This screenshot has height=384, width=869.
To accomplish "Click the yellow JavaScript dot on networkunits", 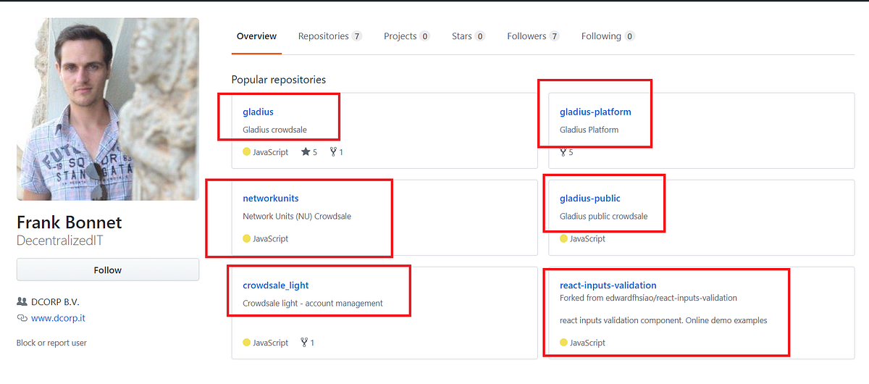I will tap(247, 239).
